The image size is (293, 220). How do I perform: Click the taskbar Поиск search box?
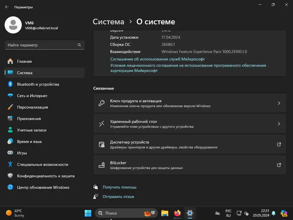(126, 213)
